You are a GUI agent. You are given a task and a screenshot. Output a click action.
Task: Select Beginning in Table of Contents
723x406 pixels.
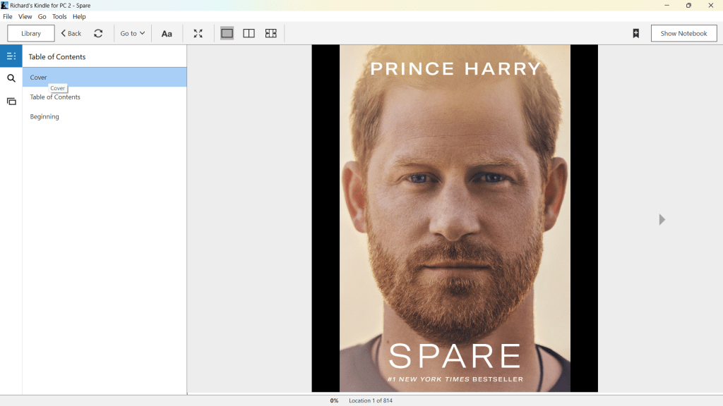coord(44,116)
